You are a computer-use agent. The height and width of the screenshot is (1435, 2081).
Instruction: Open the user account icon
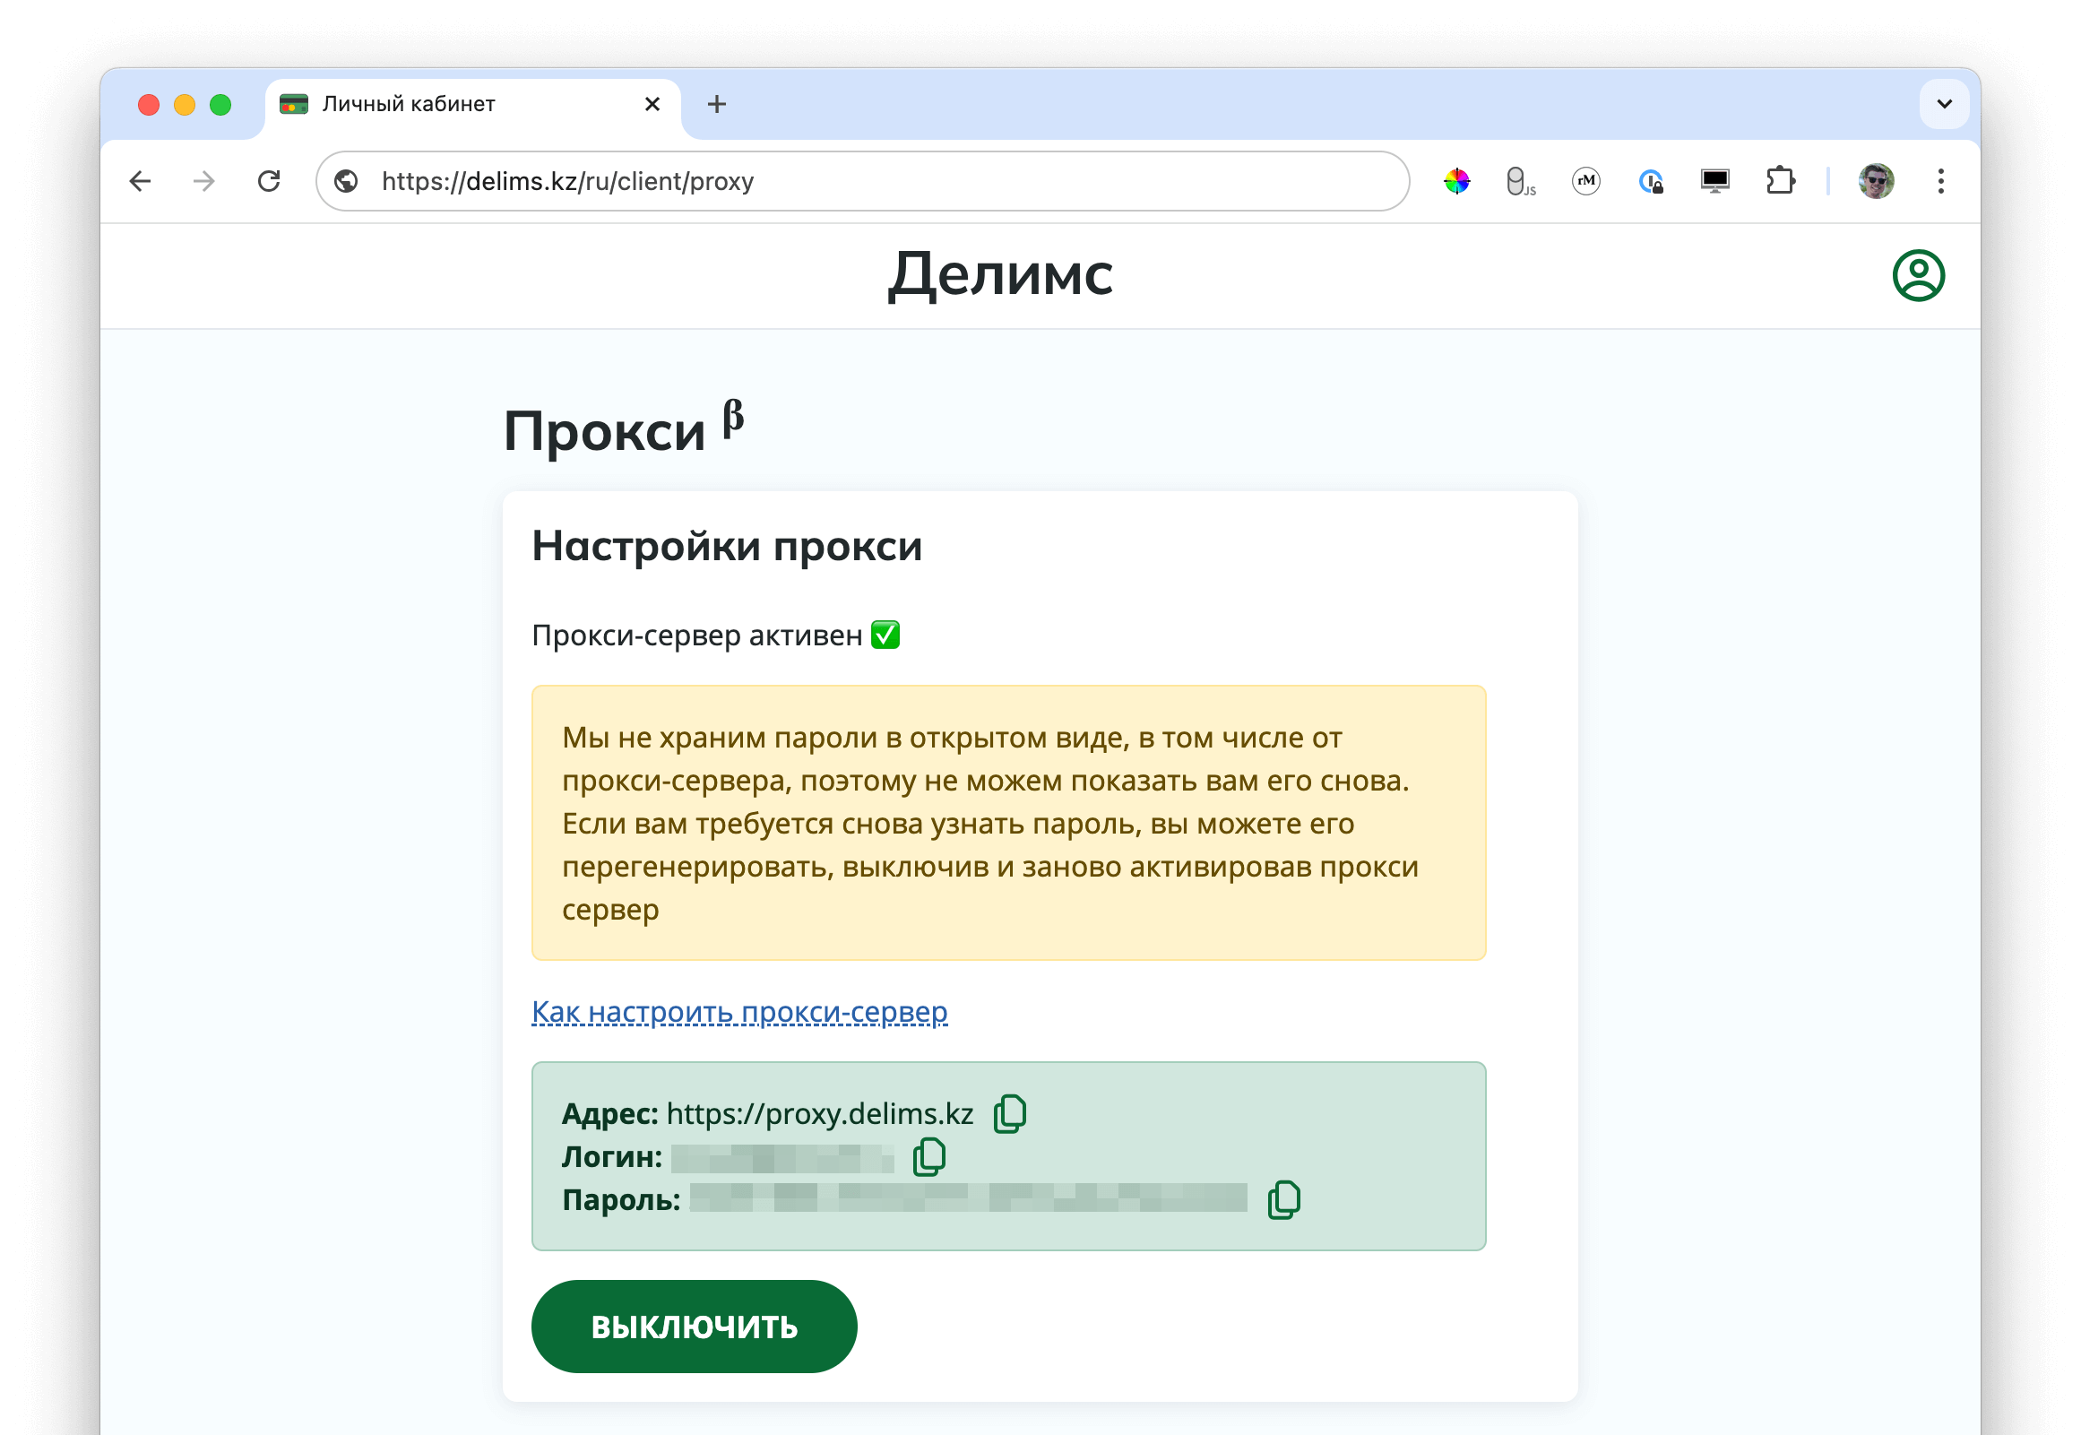(1919, 275)
